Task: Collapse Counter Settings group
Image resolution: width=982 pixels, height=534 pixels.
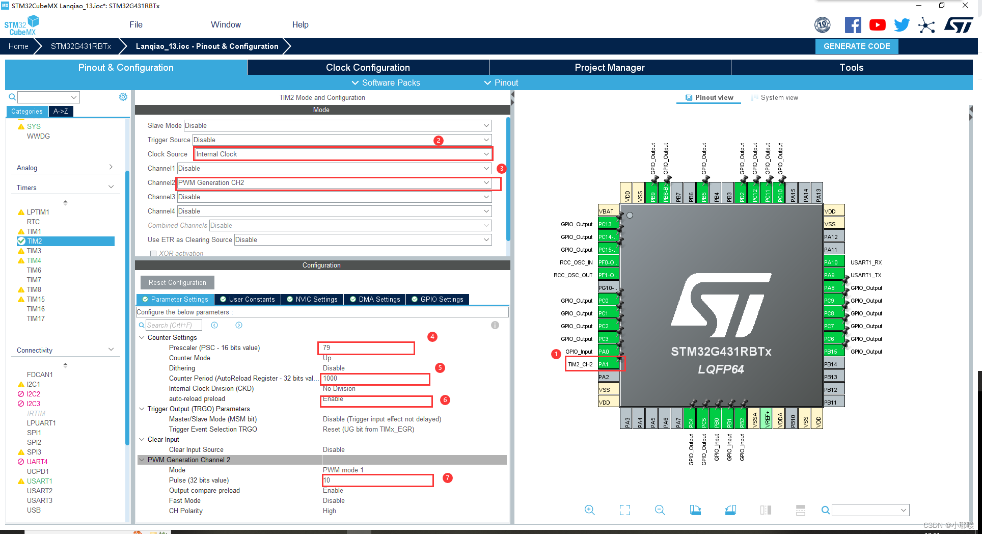Action: click(x=142, y=337)
